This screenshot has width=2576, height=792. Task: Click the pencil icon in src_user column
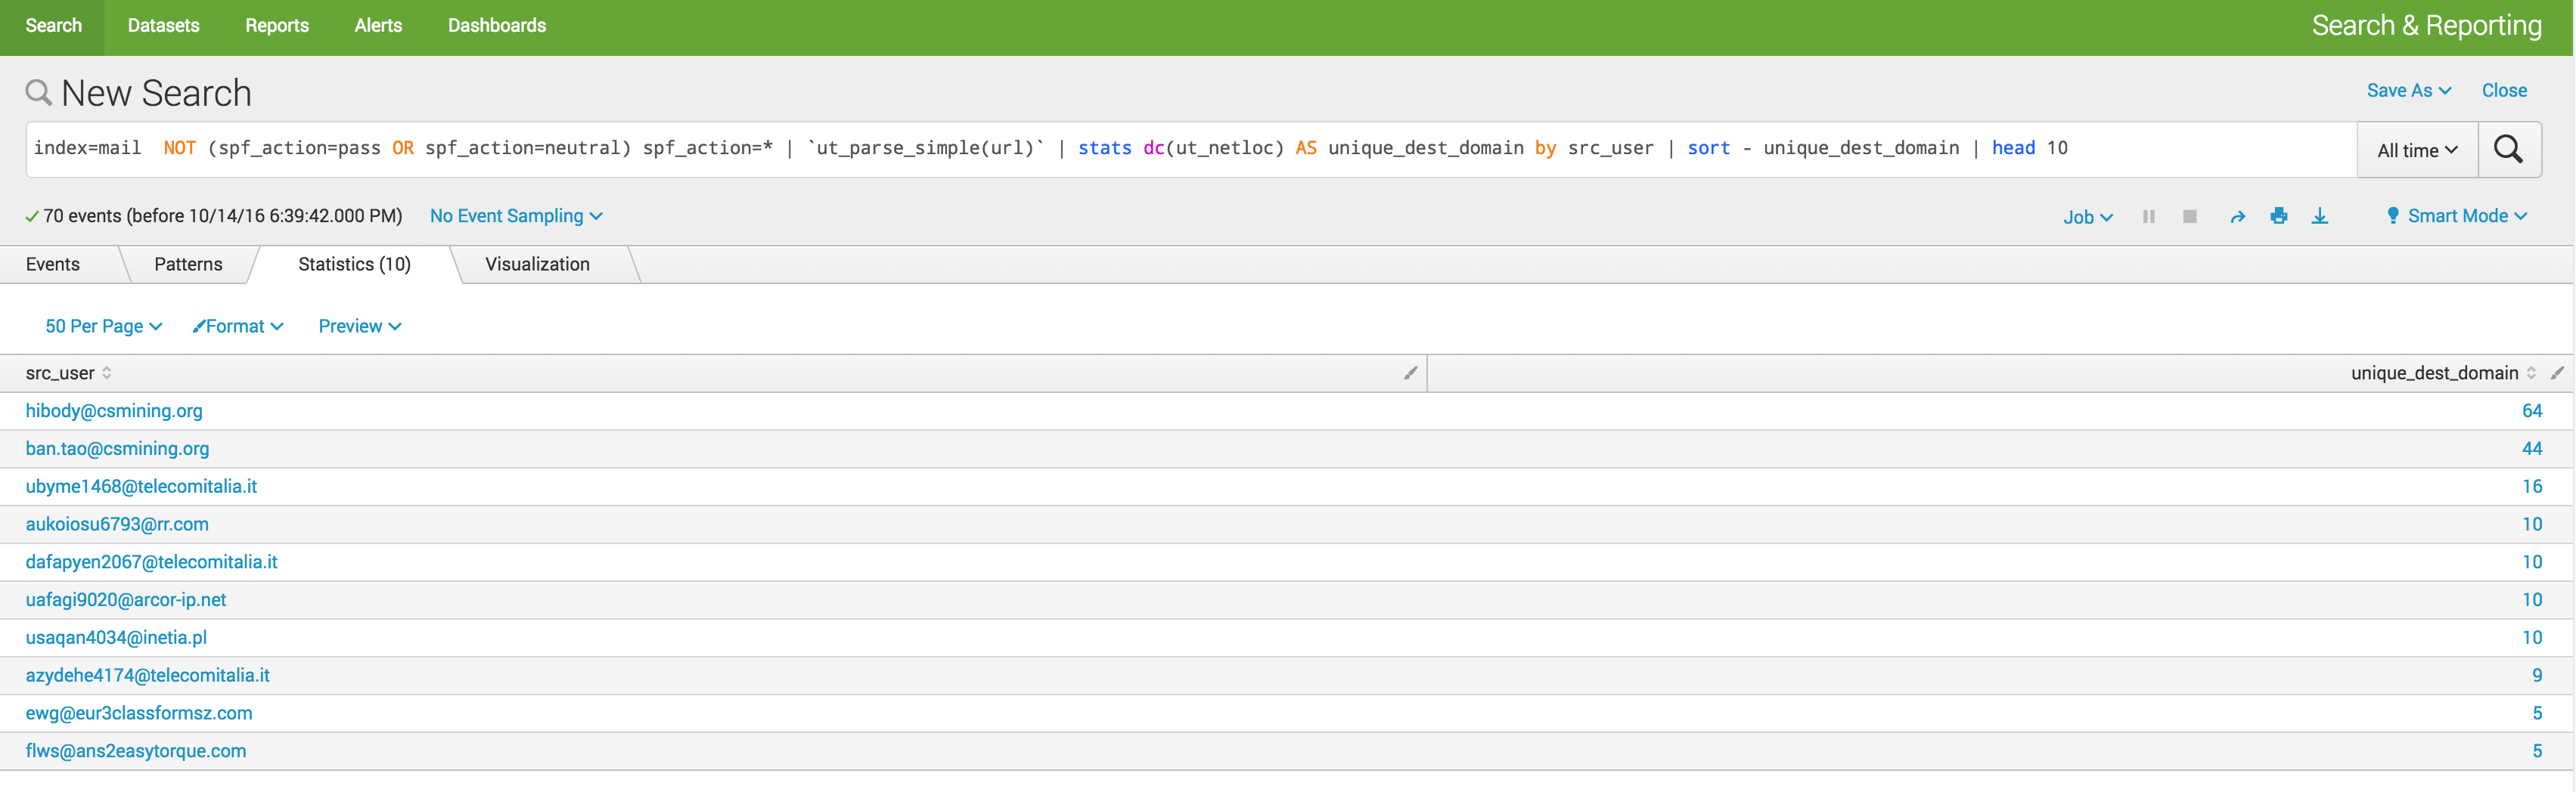[x=1410, y=373]
